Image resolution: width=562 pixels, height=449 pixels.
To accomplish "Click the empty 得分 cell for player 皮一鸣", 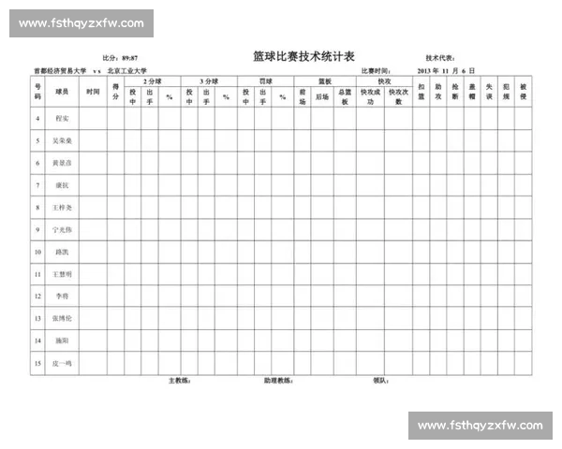I will tap(115, 364).
